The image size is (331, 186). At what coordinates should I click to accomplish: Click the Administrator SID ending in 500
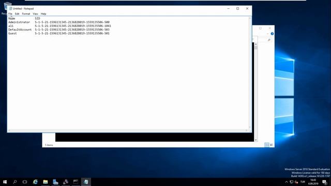coord(72,22)
